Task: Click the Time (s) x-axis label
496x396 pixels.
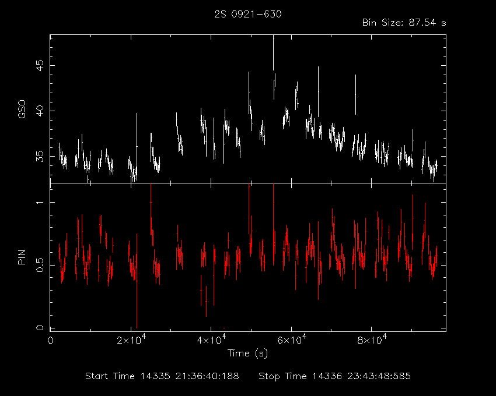Action: [x=247, y=353]
